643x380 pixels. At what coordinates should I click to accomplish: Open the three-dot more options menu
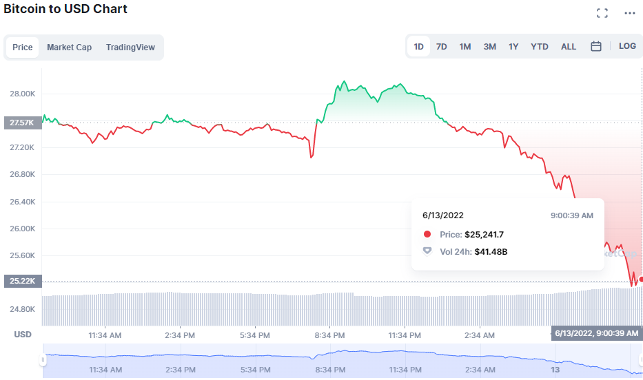629,13
